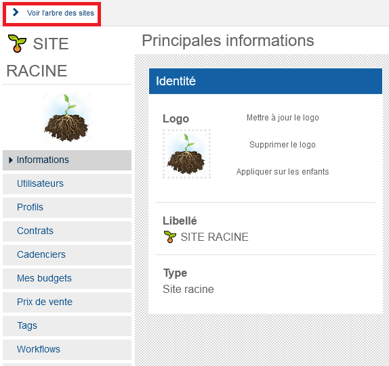
Task: Go to Profils in the sidebar
Action: pyautogui.click(x=67, y=208)
